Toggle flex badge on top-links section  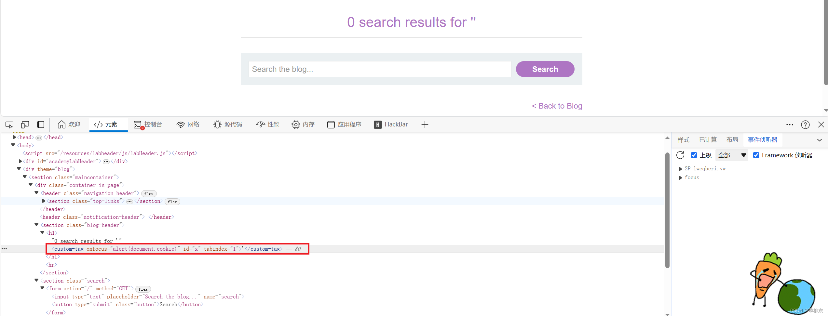pos(172,202)
